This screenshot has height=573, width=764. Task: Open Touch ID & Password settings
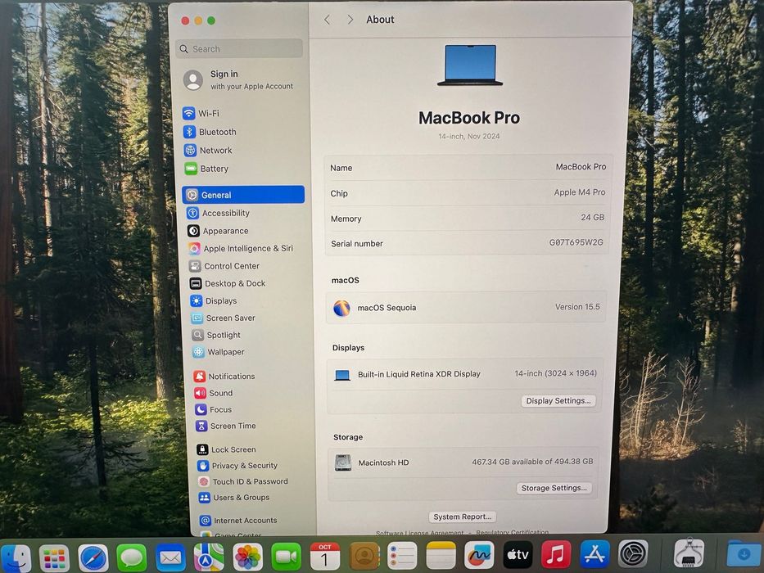point(242,481)
